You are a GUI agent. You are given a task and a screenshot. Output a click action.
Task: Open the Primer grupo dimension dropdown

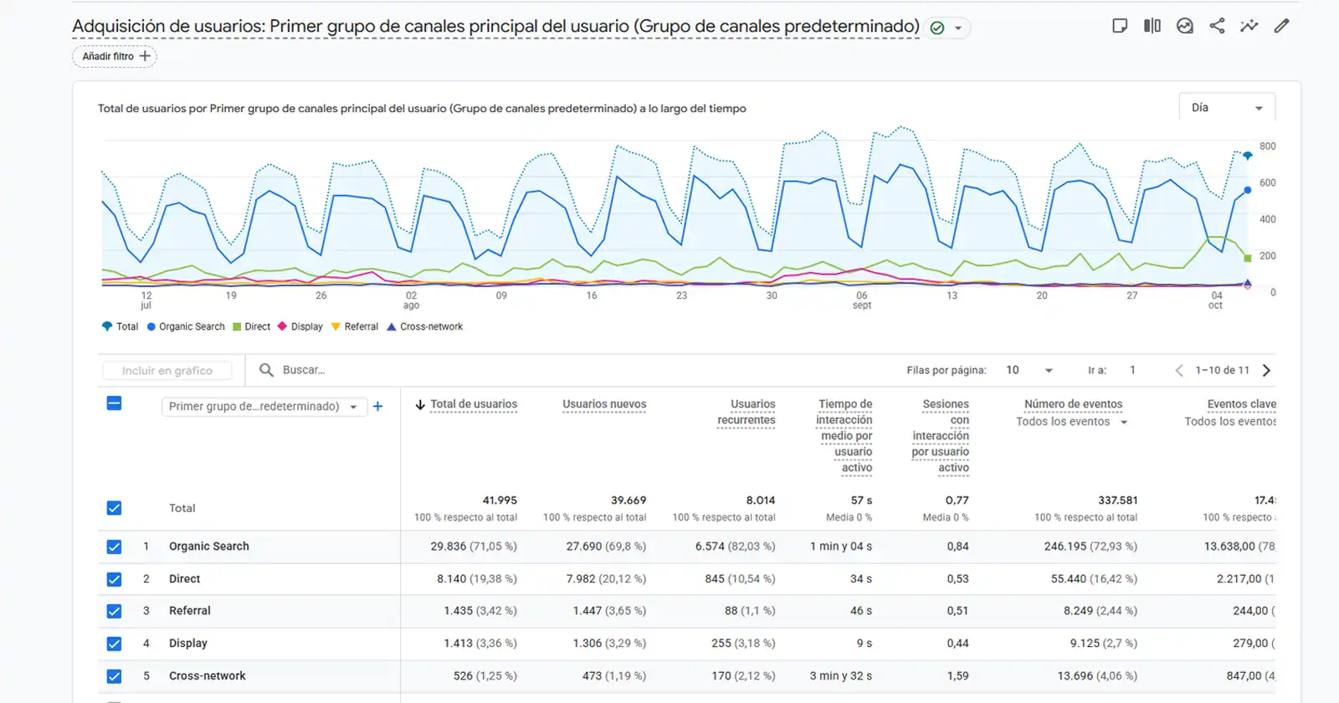point(264,407)
